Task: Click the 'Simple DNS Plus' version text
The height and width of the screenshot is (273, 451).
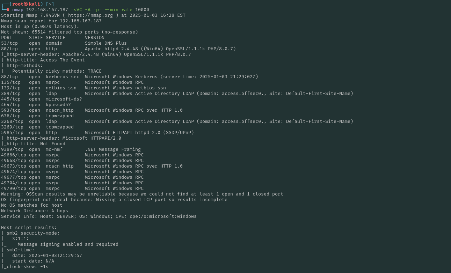Action: 106,43
